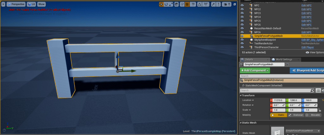This screenshot has width=324, height=135.
Task: Toggle grid snapping on or off
Action: [187, 4]
